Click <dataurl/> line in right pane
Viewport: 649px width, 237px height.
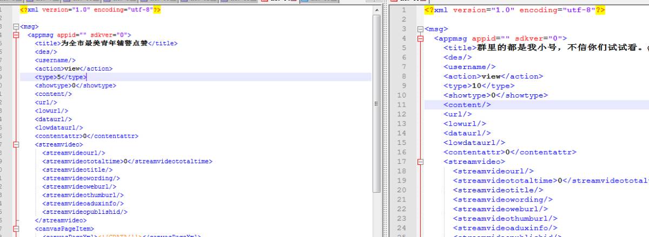coord(467,133)
